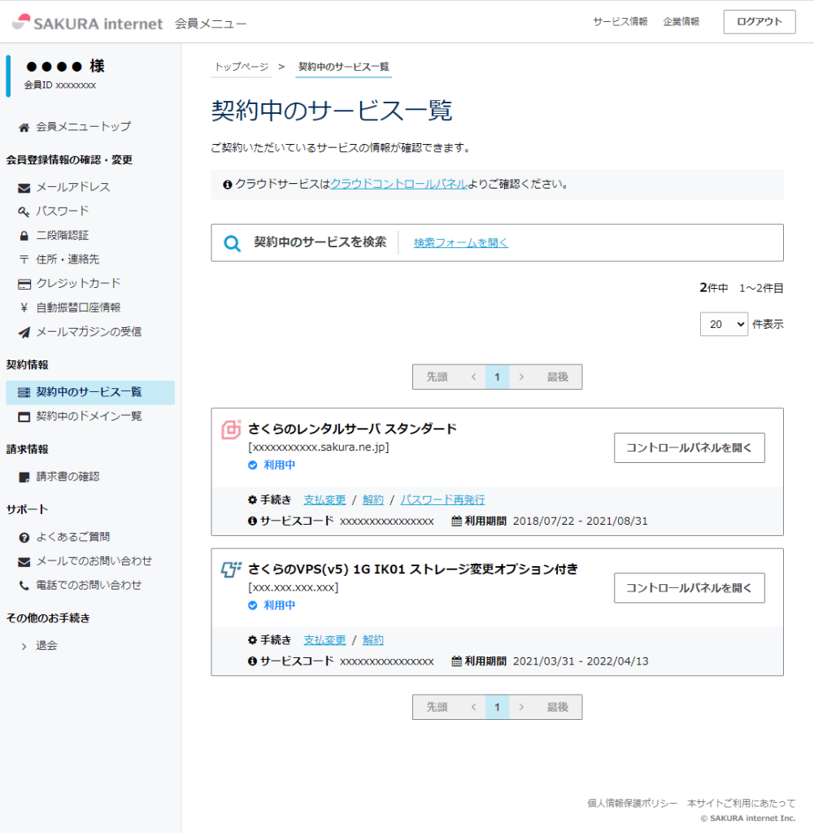814x833 pixels.
Task: Click the next page arrow in the bottom pagination
Action: tap(521, 707)
